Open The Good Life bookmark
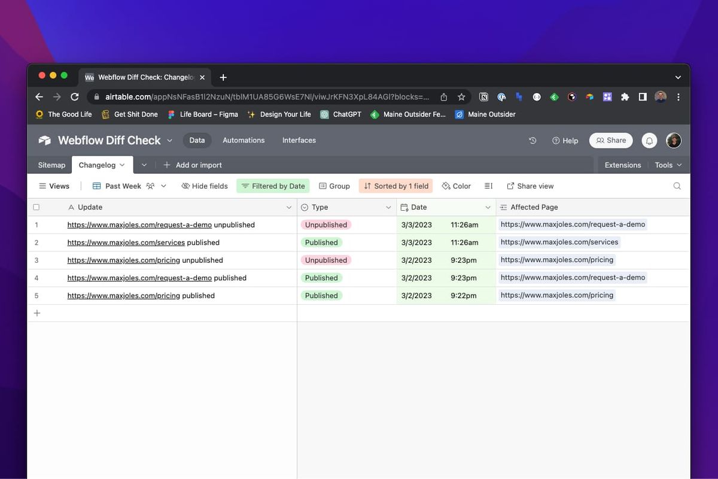 (63, 114)
